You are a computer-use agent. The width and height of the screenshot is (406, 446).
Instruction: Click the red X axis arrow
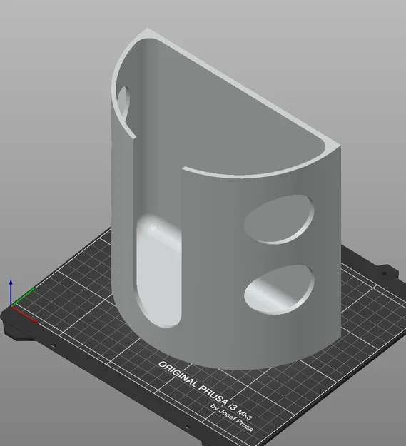[x=24, y=315]
